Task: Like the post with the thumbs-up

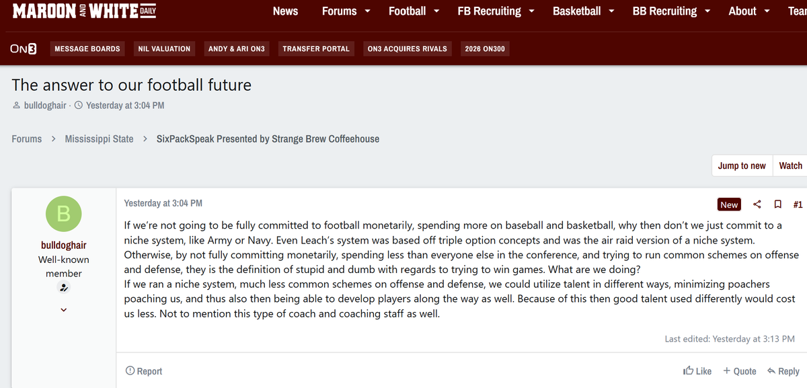Action: [x=697, y=371]
